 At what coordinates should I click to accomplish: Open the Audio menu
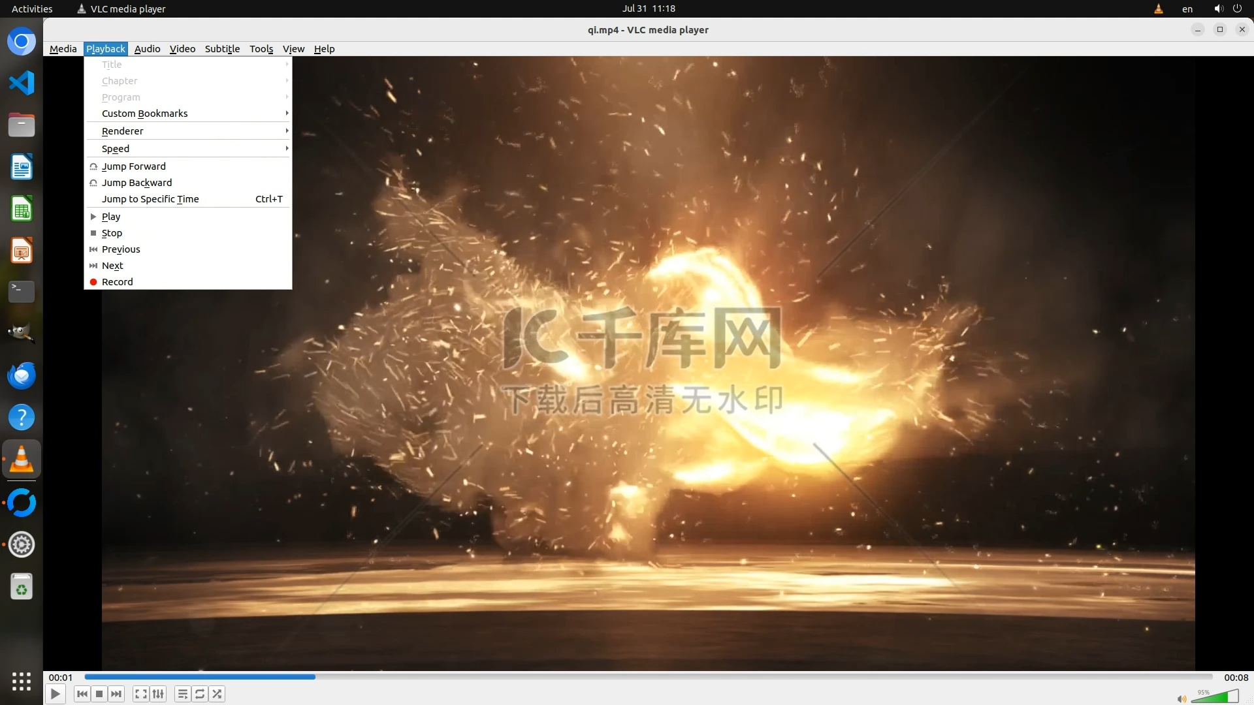147,49
